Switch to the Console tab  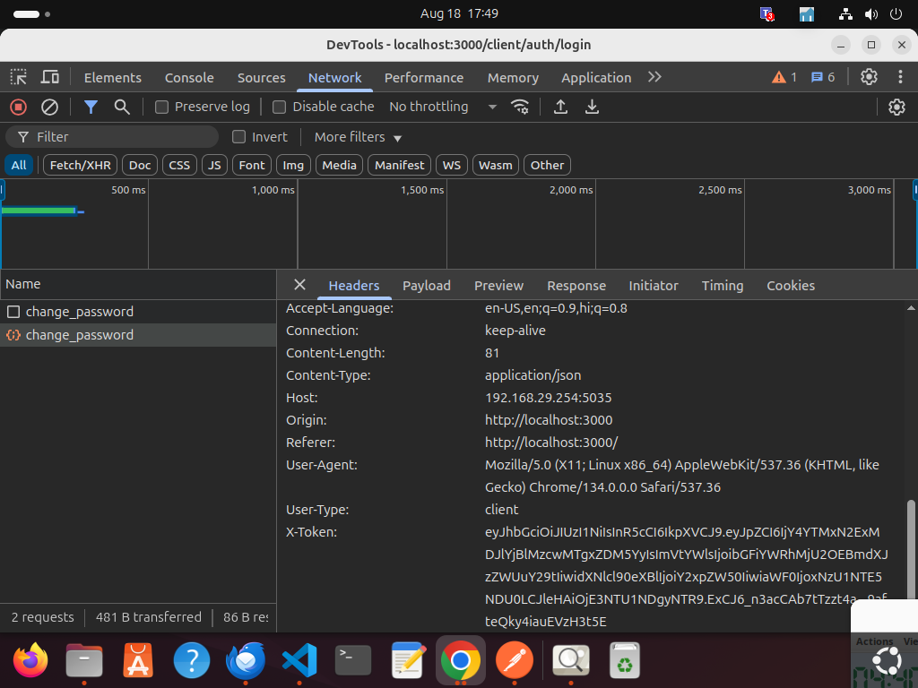(x=189, y=78)
